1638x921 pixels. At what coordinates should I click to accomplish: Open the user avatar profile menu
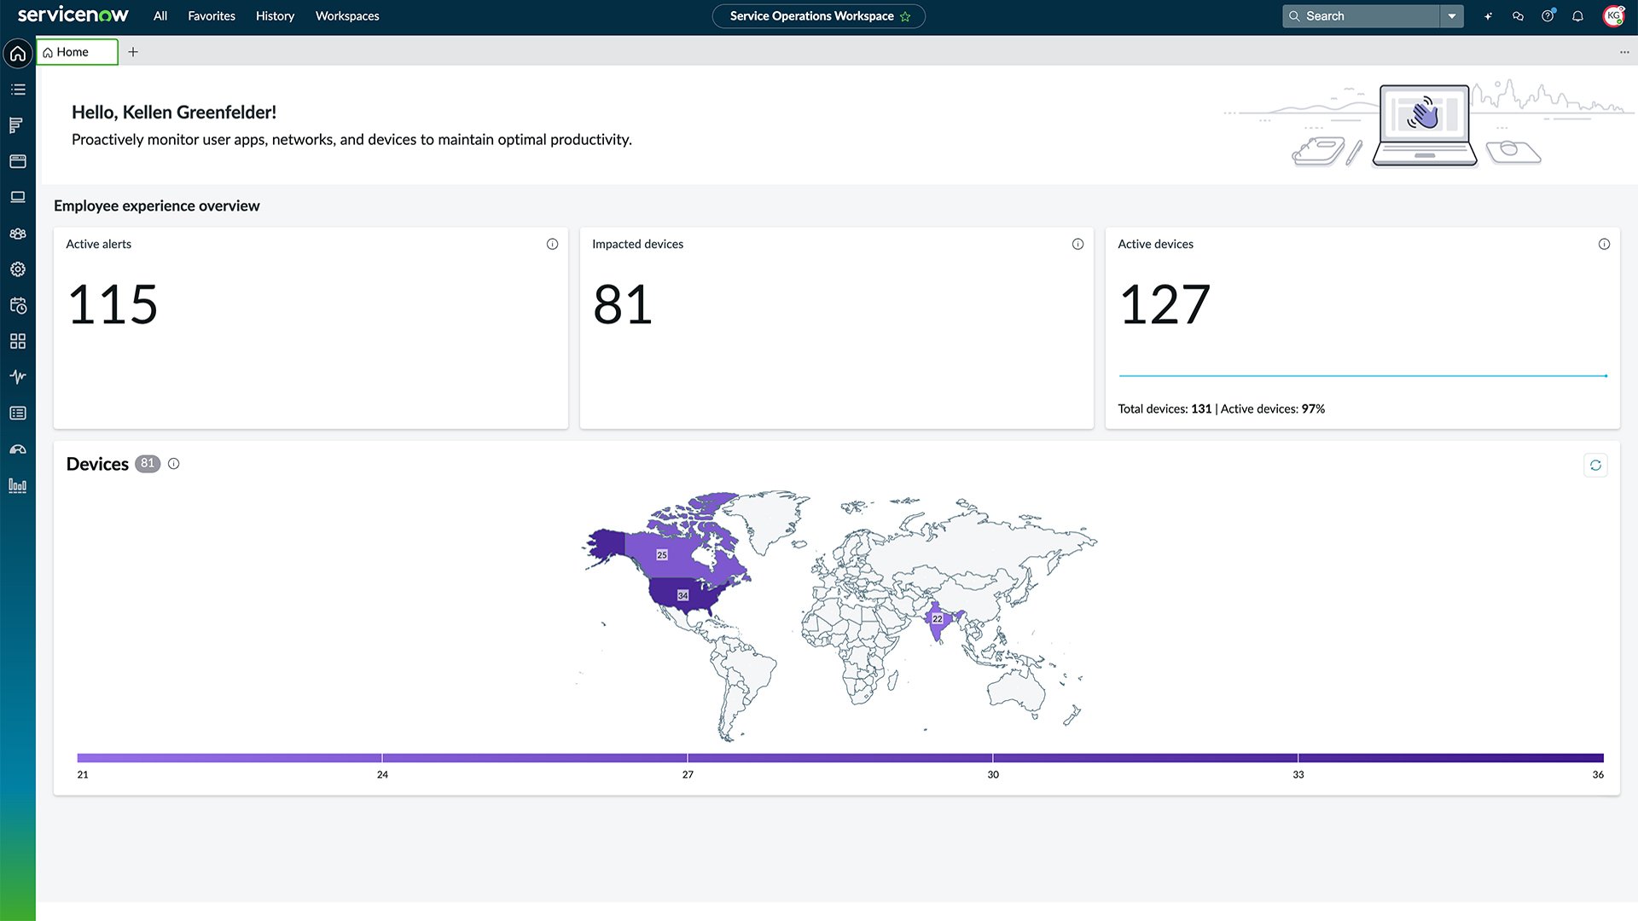coord(1613,16)
